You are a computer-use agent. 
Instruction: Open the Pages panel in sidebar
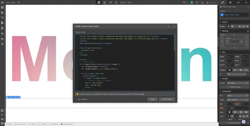(2, 23)
